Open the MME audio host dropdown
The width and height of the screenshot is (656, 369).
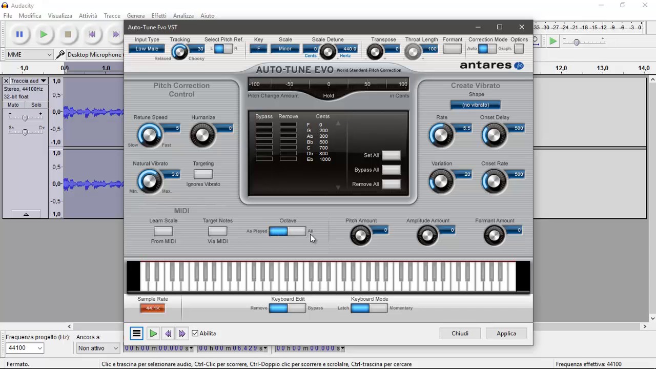click(29, 55)
